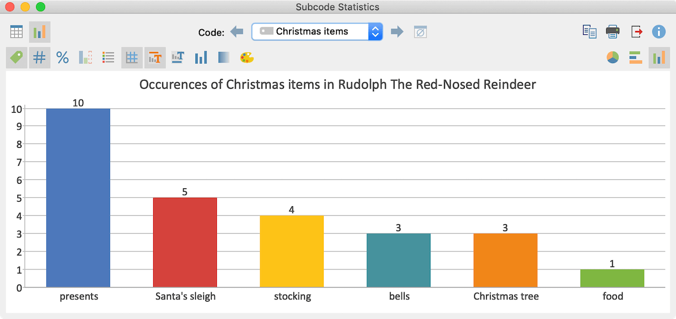Click the missing values bar icon
676x319 pixels.
point(86,57)
